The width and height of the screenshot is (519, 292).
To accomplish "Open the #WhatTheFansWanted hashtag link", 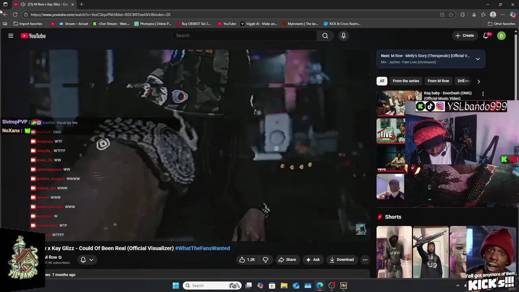I will (202, 248).
